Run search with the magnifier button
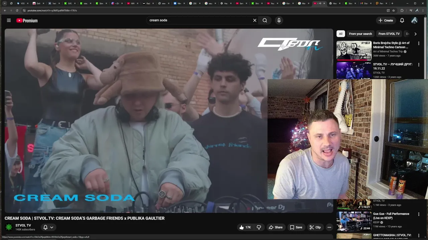This screenshot has height=240, width=428. click(265, 20)
